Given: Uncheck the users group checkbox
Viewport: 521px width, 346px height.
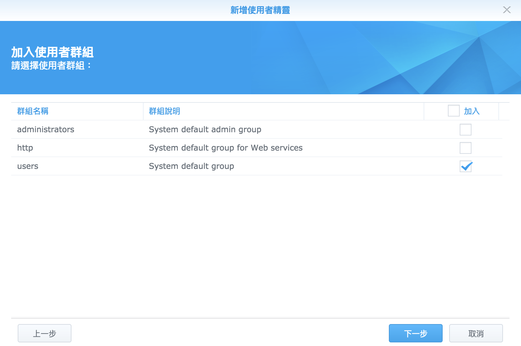Looking at the screenshot, I should point(465,166).
